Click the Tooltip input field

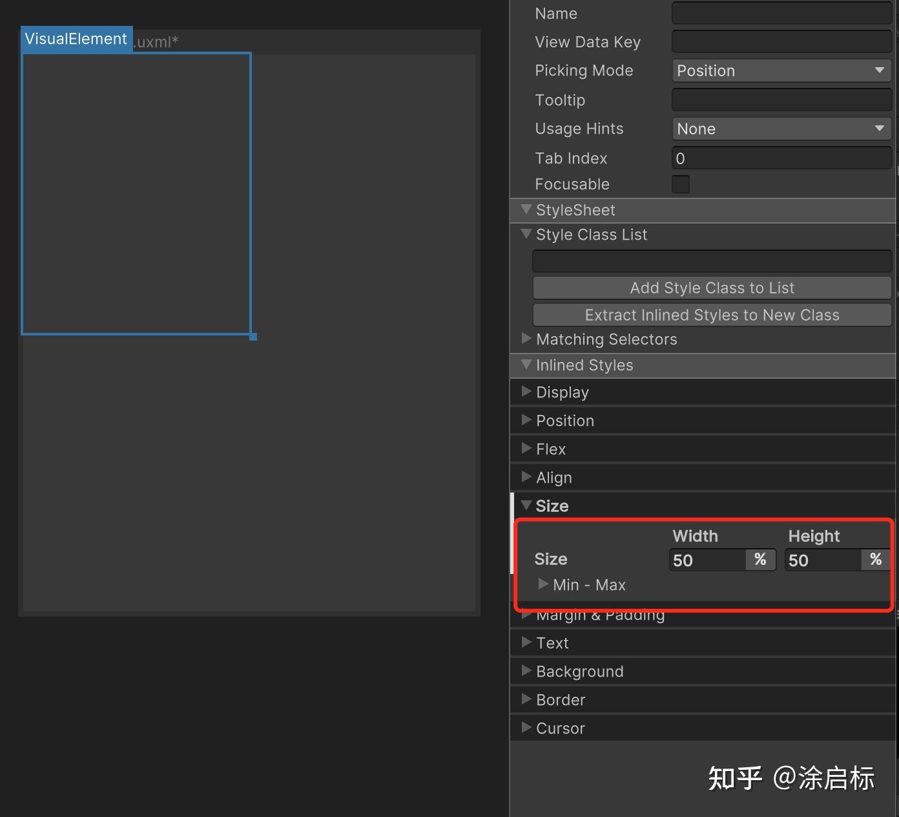click(x=781, y=100)
